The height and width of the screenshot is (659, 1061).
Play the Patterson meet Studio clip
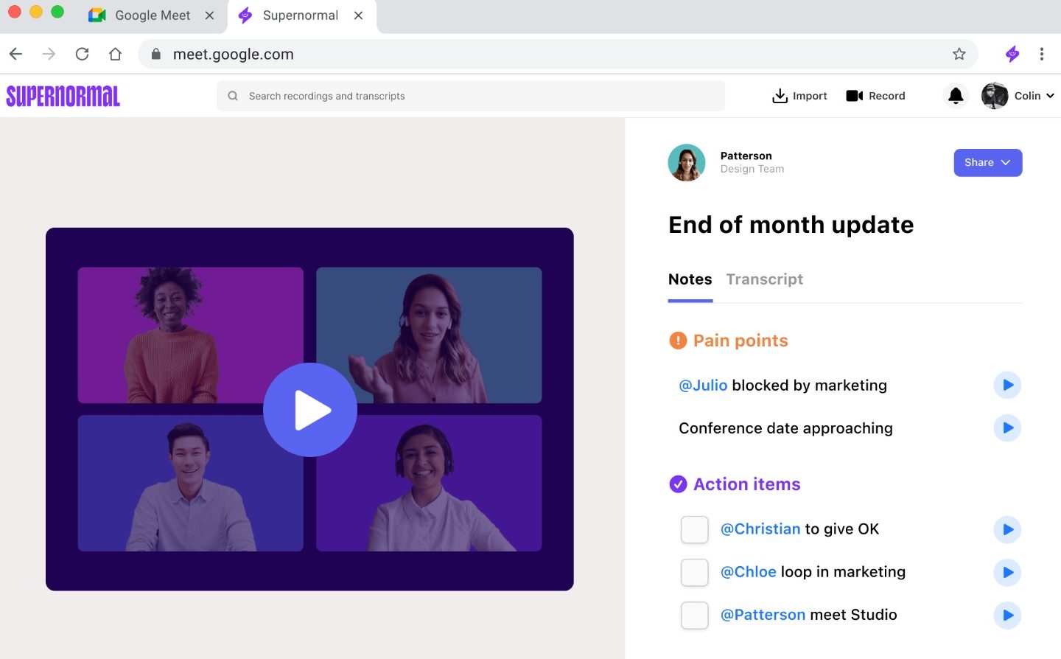click(1007, 616)
